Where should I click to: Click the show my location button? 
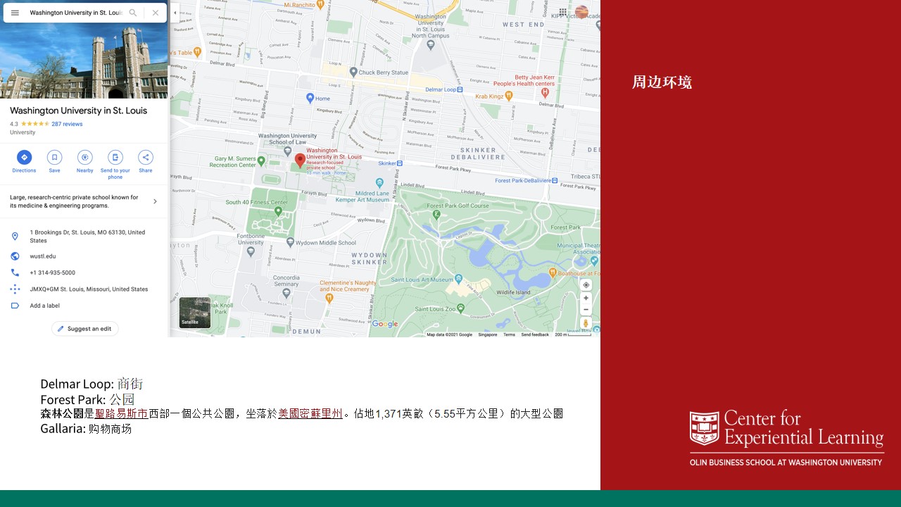tap(586, 285)
